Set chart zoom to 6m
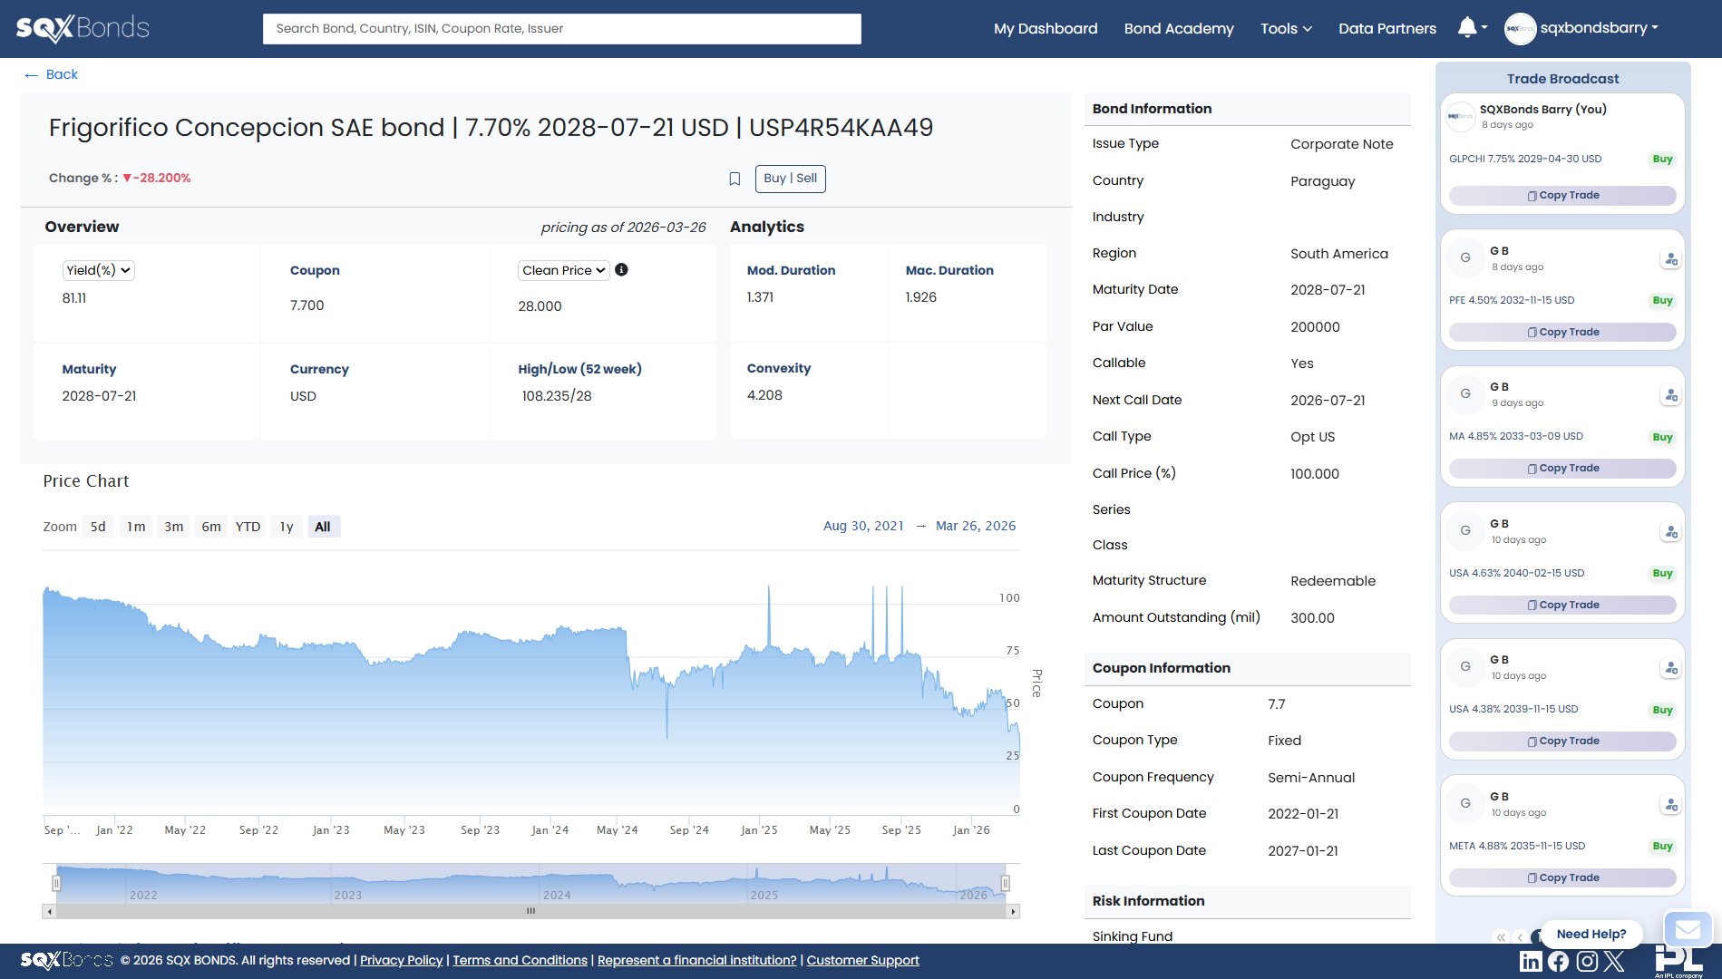Viewport: 1722px width, 979px height. click(211, 527)
